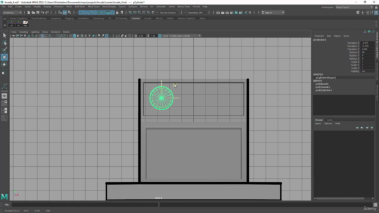Open the Modeling menu set dropdown

tap(12, 12)
